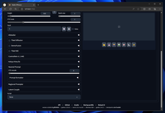Click the save zip archive icon
165x113 pixels.
(x=114, y=45)
